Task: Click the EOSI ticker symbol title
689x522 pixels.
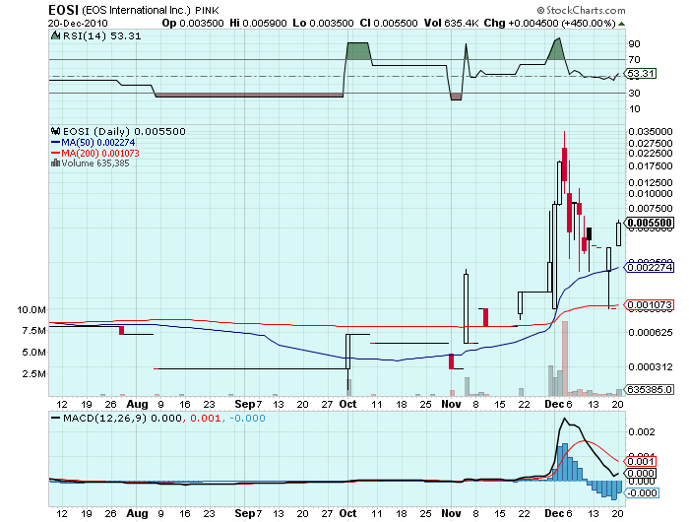Action: tap(65, 9)
